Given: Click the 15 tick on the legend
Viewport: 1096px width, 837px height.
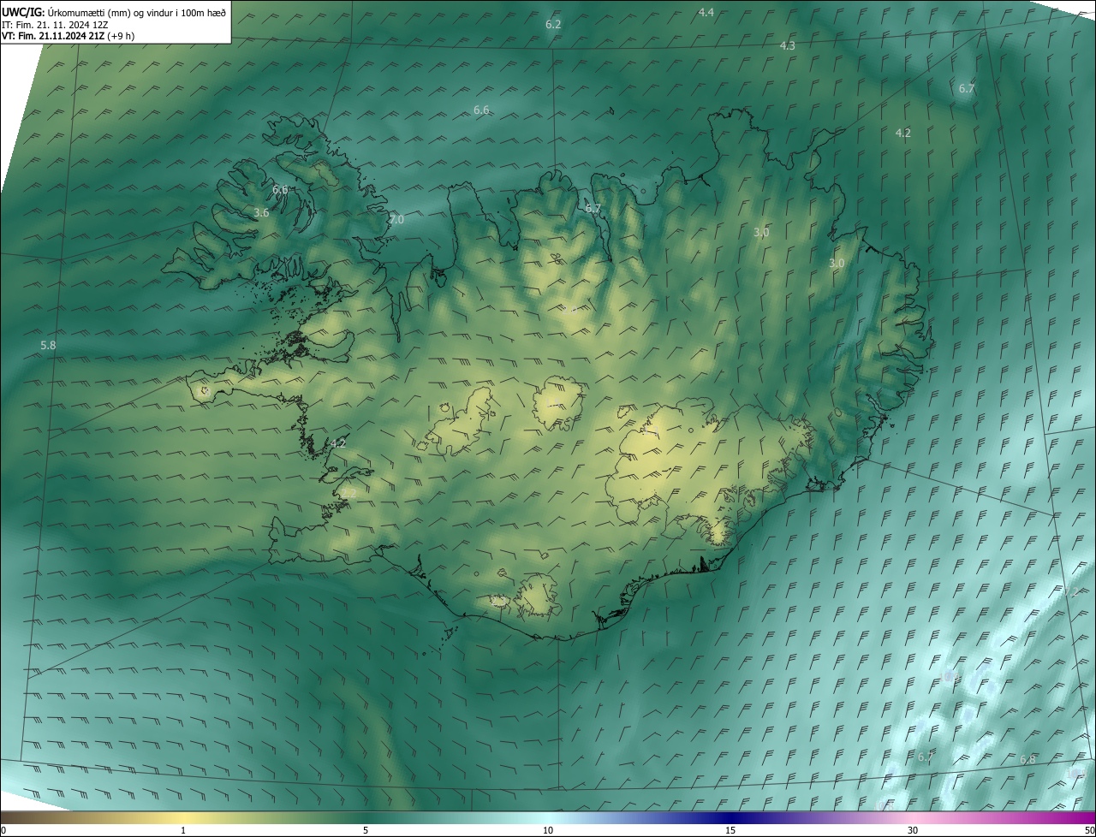Looking at the screenshot, I should click(730, 830).
